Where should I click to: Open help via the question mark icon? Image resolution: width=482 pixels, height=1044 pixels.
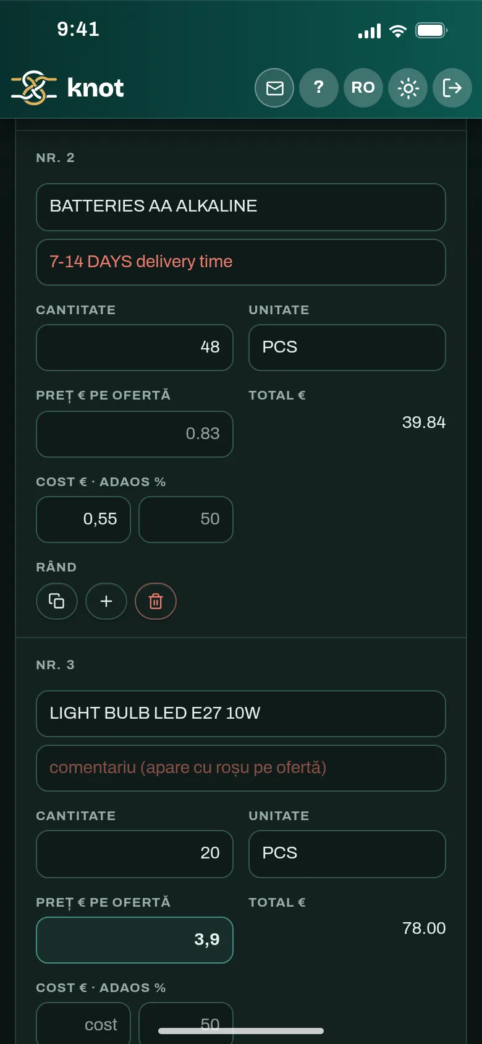(x=319, y=88)
